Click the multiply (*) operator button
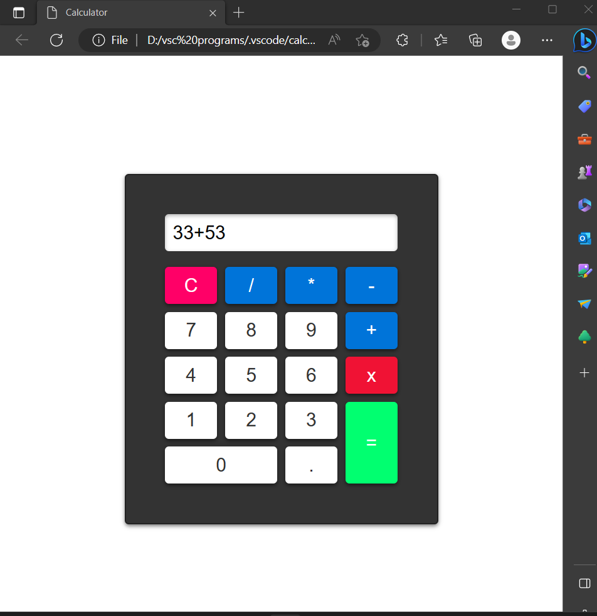597x616 pixels. (311, 285)
